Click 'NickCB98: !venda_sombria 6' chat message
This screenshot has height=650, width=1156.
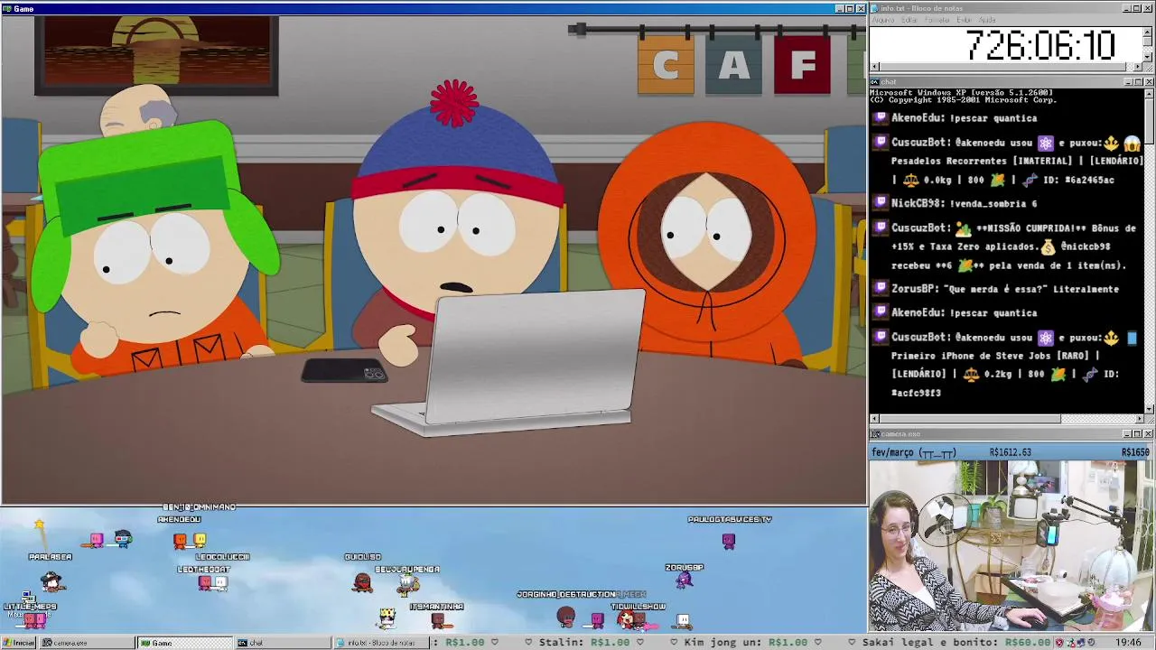[964, 204]
